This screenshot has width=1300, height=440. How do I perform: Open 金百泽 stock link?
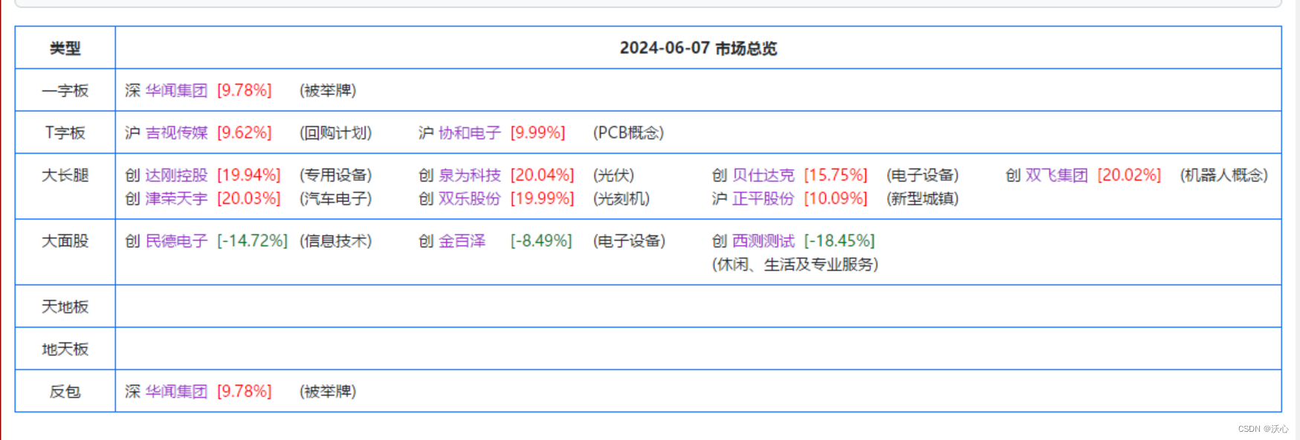(x=462, y=242)
